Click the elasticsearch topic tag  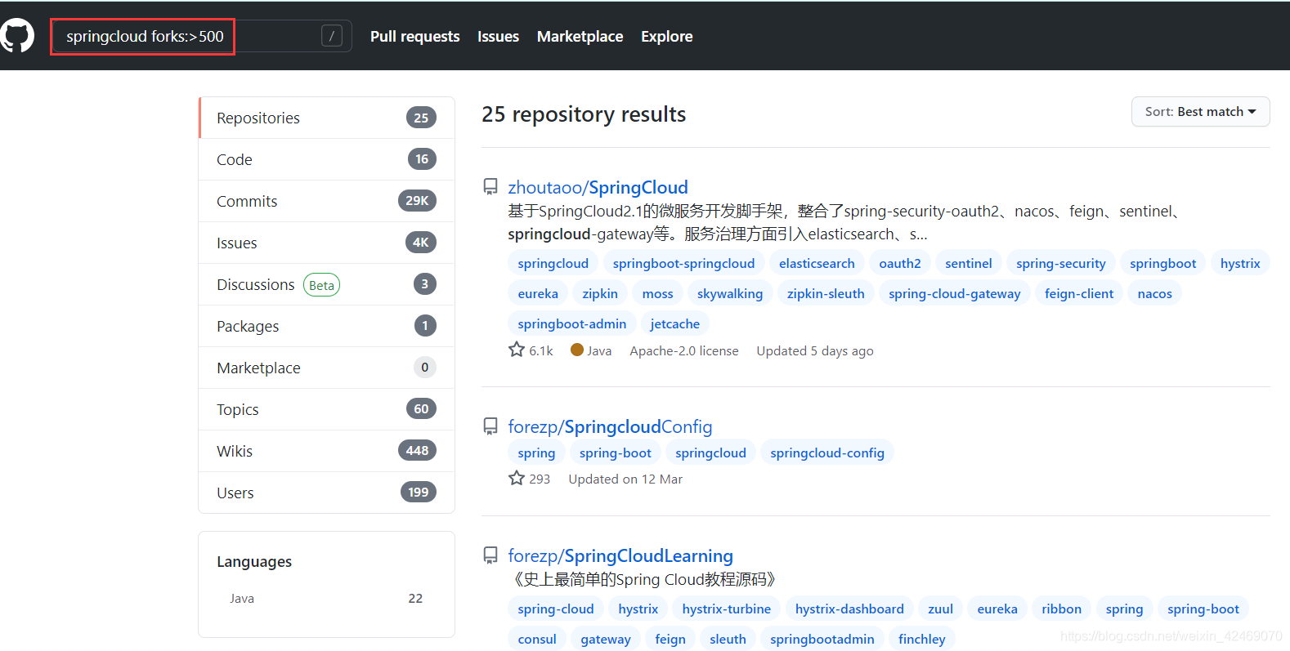pos(817,263)
